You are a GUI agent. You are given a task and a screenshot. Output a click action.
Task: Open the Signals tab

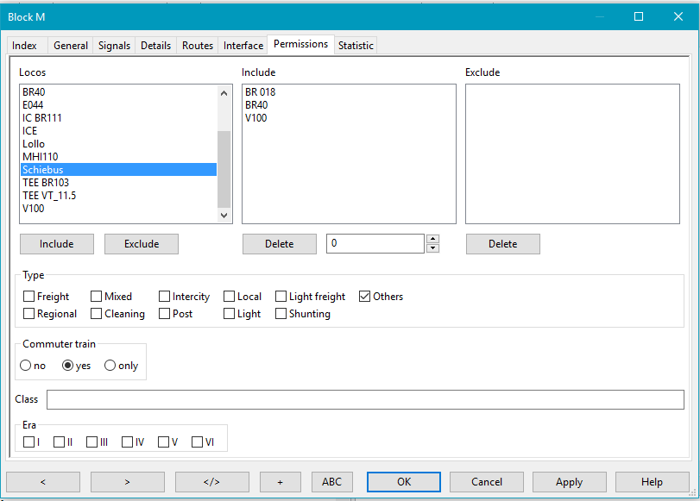click(114, 46)
